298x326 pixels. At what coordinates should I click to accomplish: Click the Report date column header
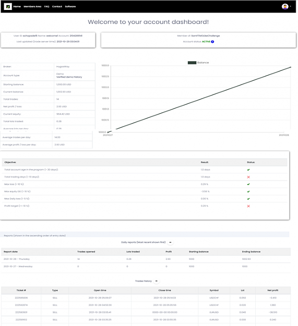[x=10, y=251]
